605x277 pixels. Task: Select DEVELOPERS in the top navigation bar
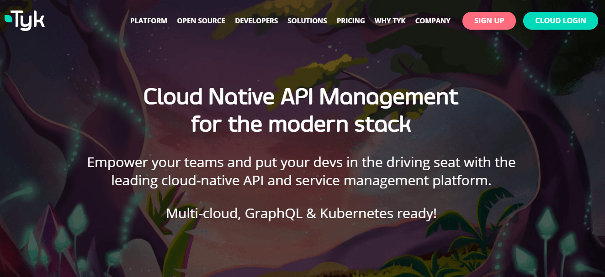click(256, 21)
